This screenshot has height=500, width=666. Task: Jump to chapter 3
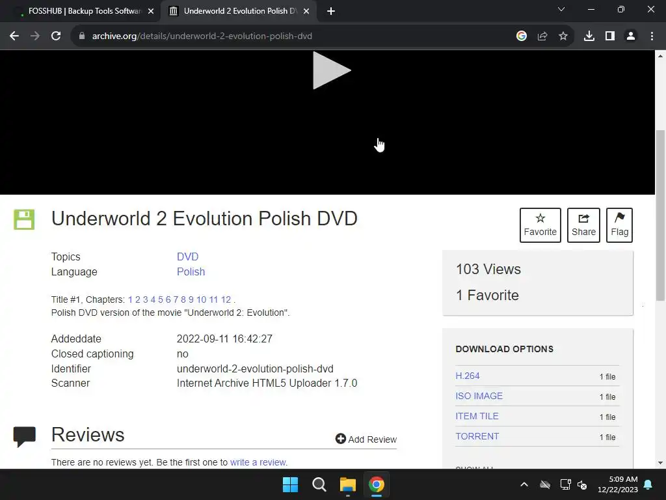[145, 299]
